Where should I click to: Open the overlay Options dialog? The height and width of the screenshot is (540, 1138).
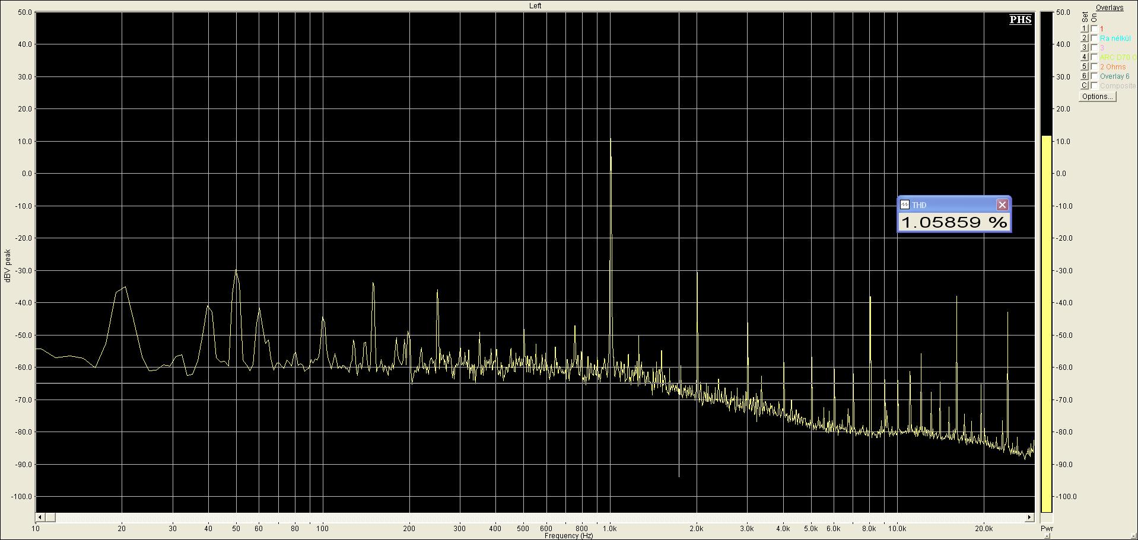pos(1097,97)
